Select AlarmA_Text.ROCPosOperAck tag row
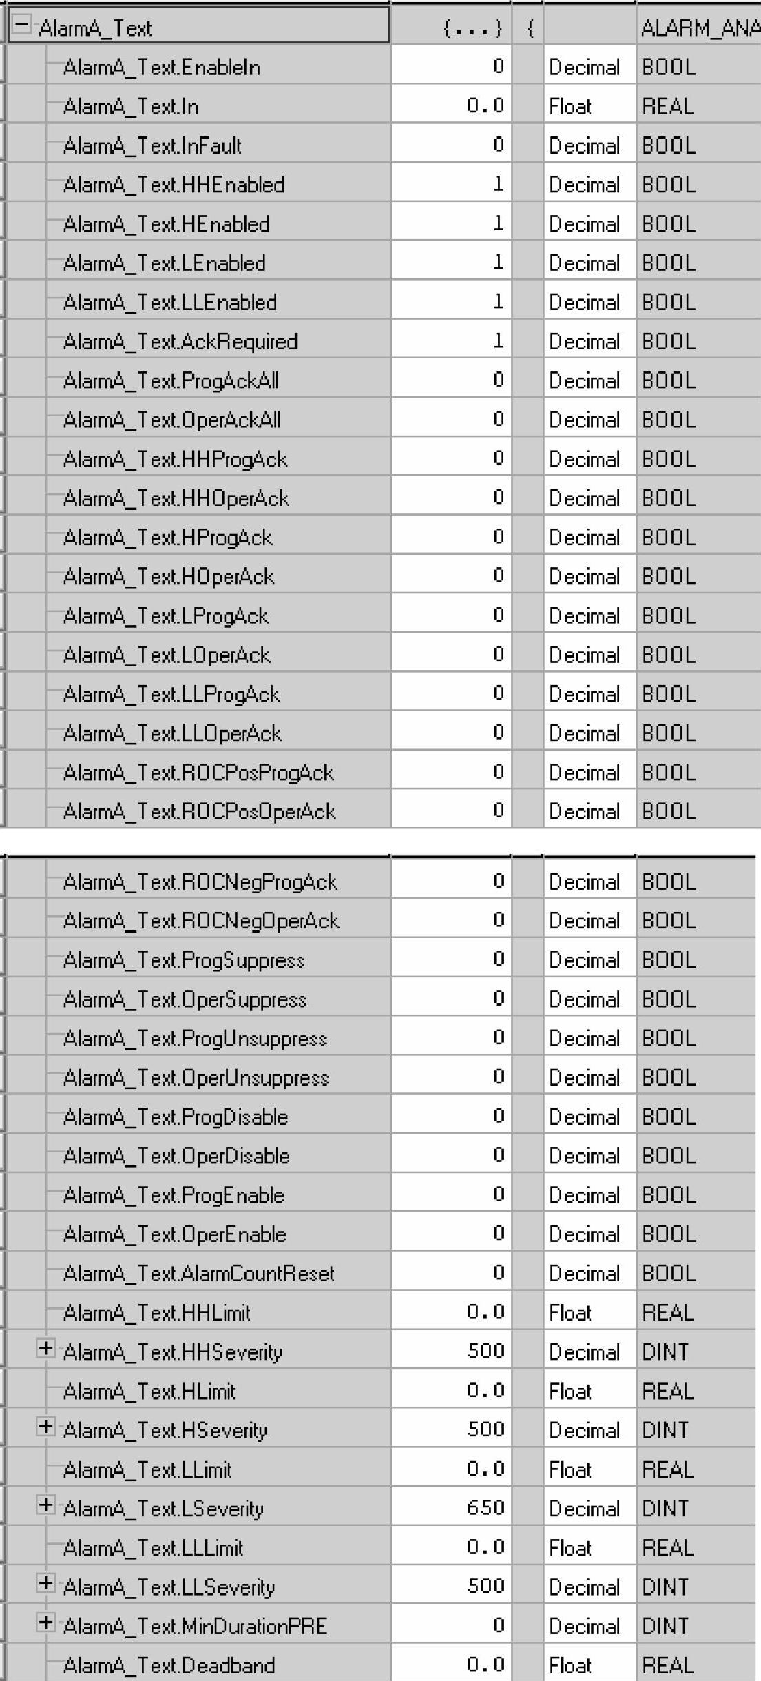The width and height of the screenshot is (761, 1681). coord(200,811)
